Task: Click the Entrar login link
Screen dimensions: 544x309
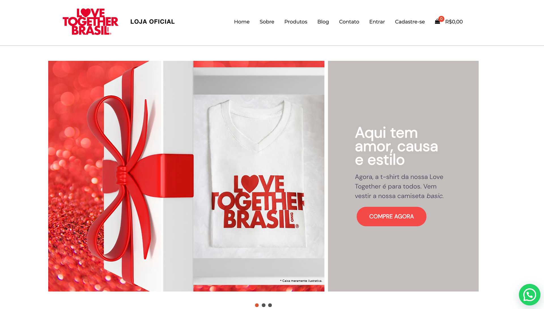Action: tap(377, 22)
